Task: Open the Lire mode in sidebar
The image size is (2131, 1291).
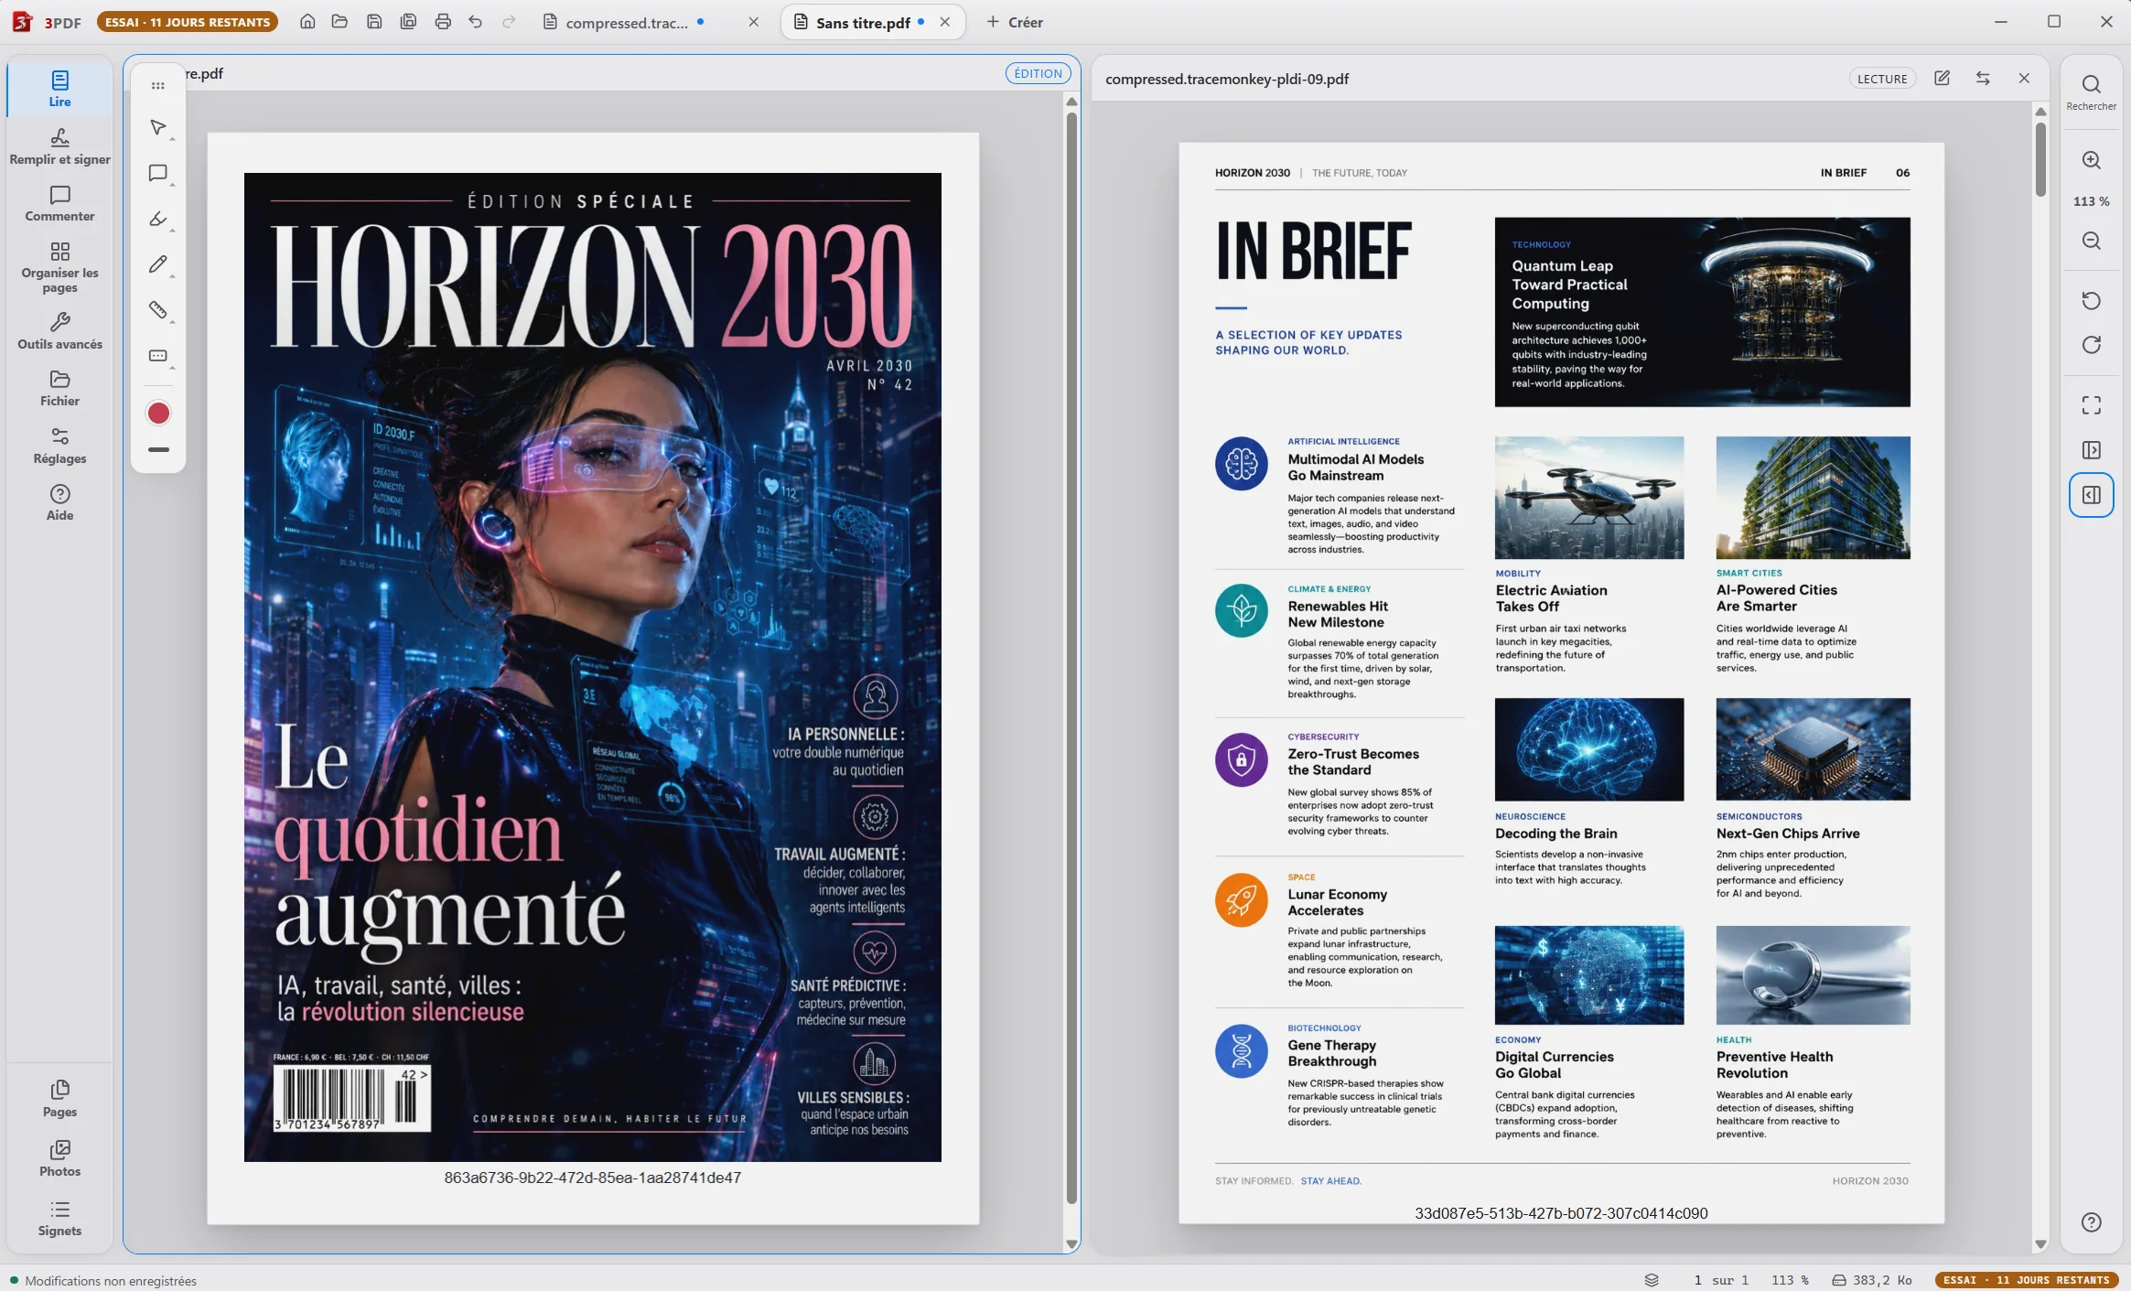Action: pyautogui.click(x=59, y=89)
